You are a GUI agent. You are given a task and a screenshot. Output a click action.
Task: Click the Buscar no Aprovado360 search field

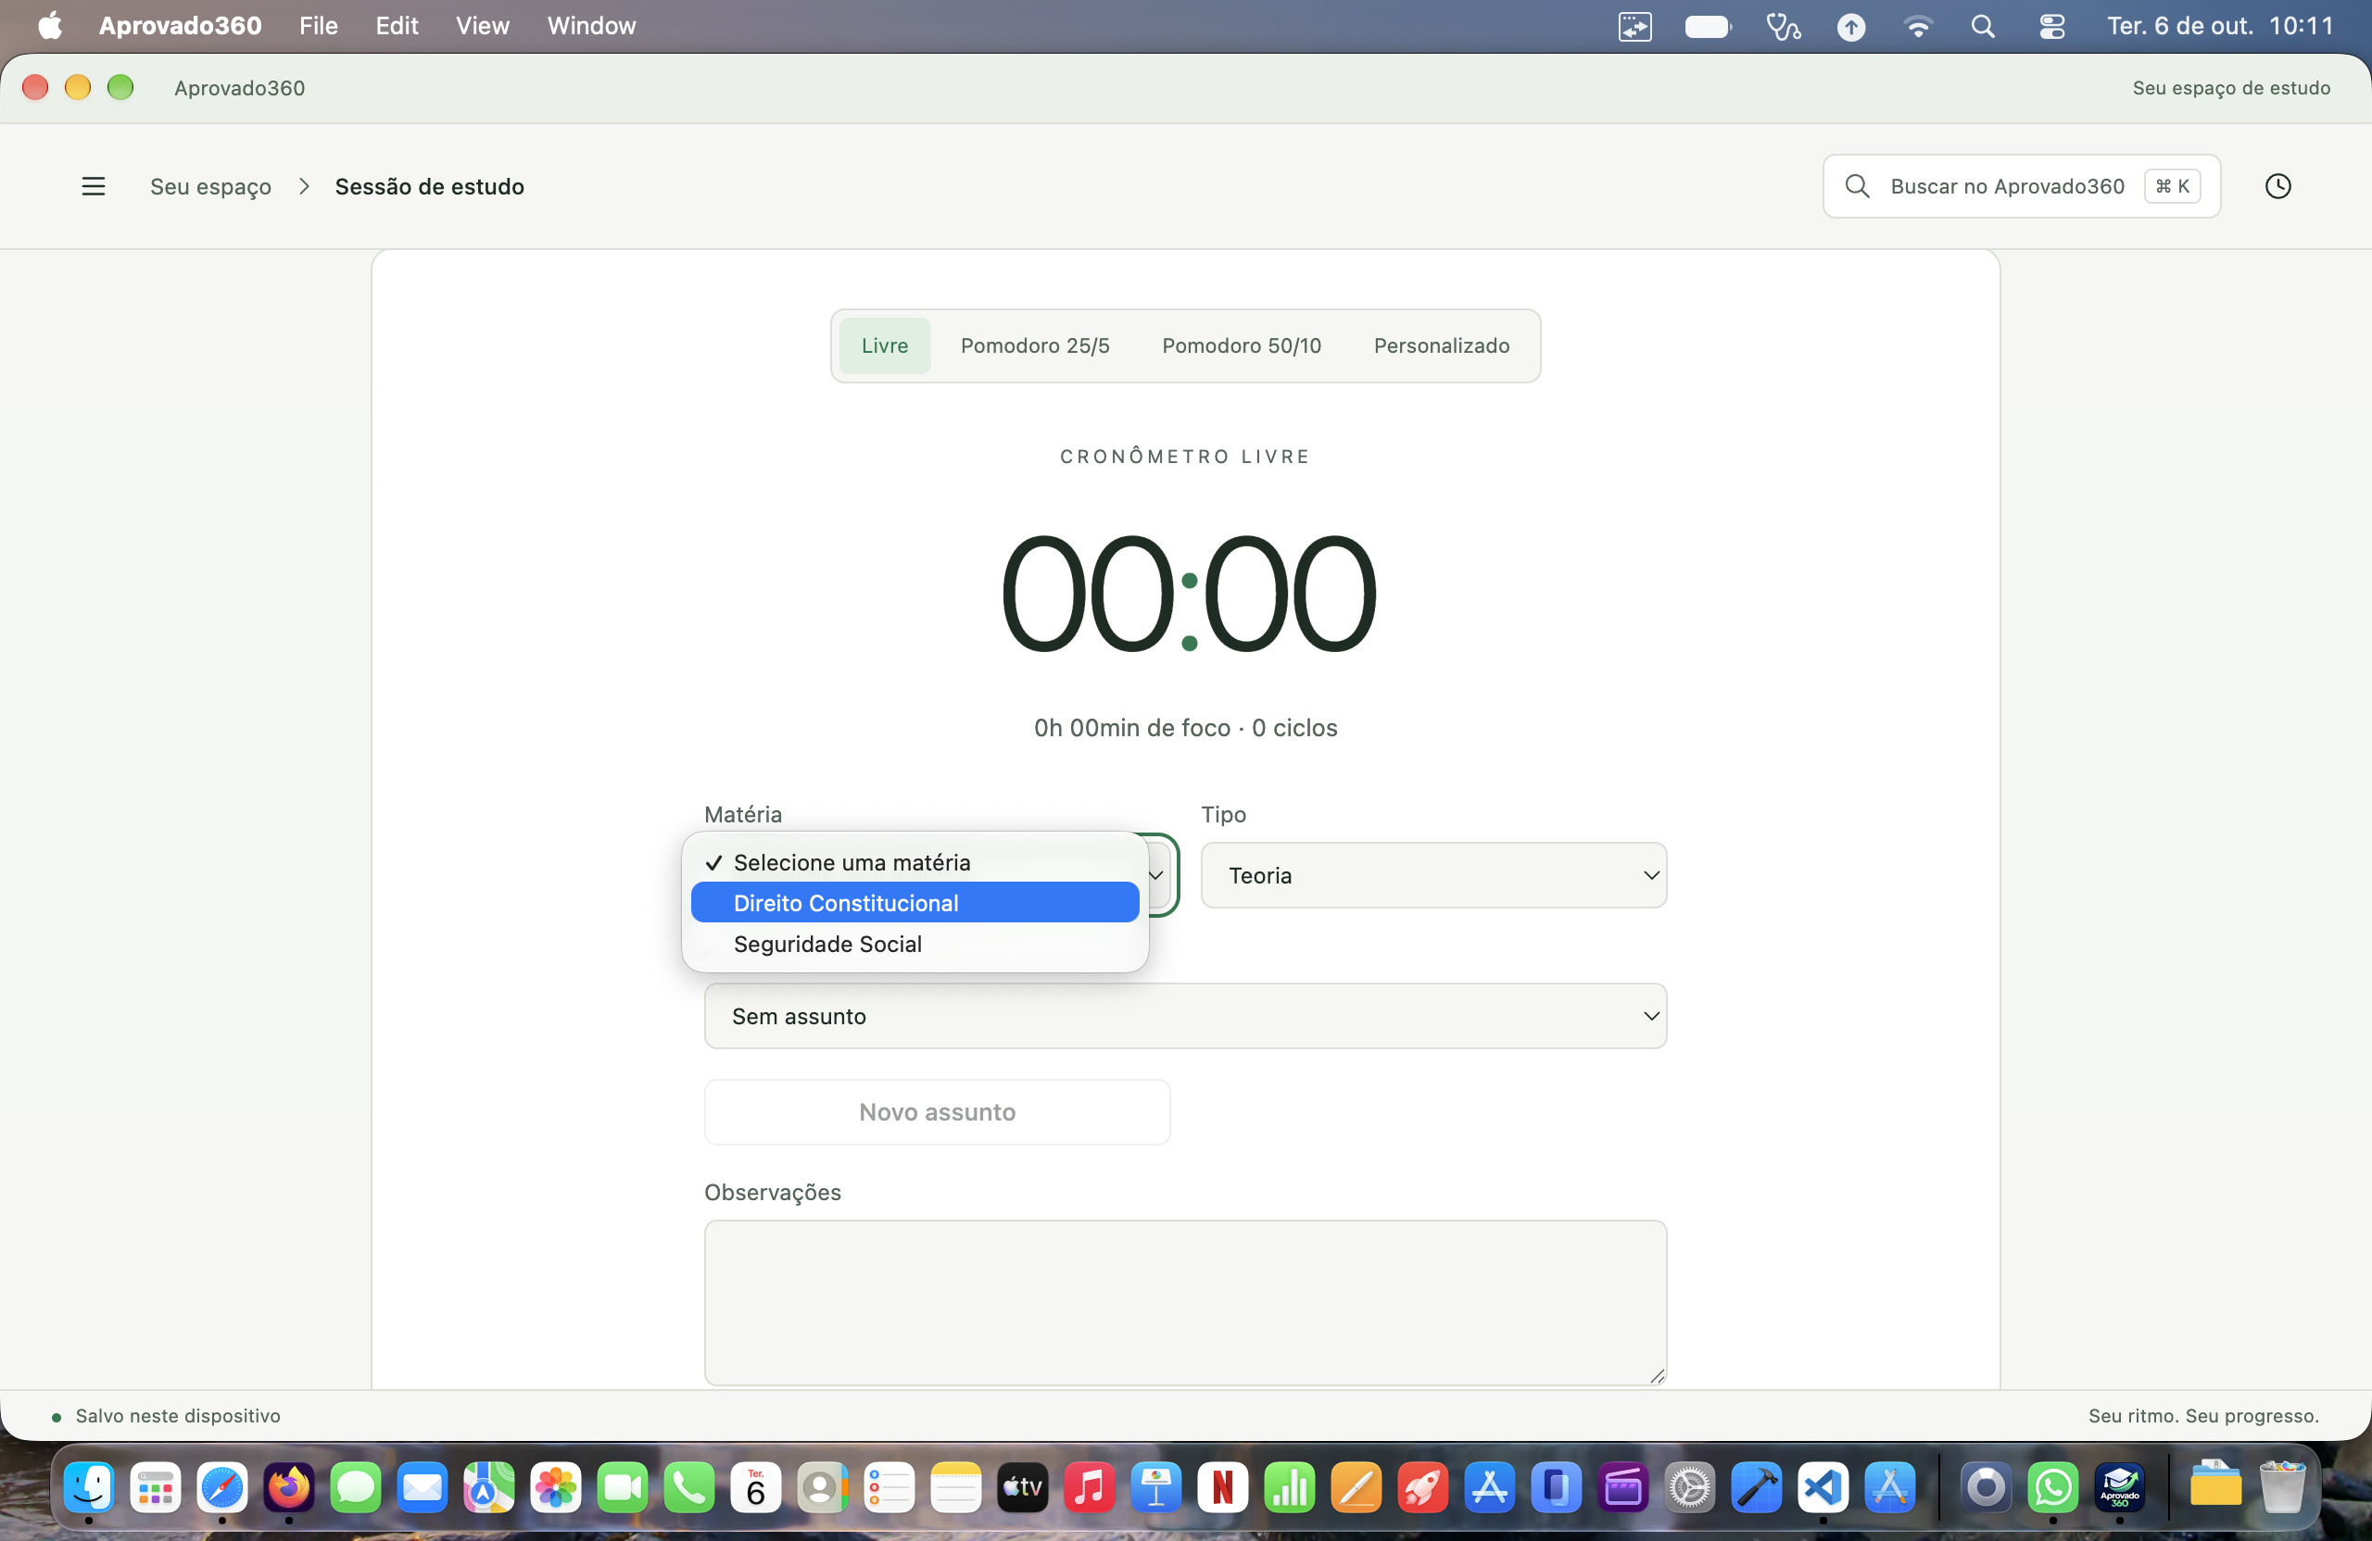pos(2021,186)
